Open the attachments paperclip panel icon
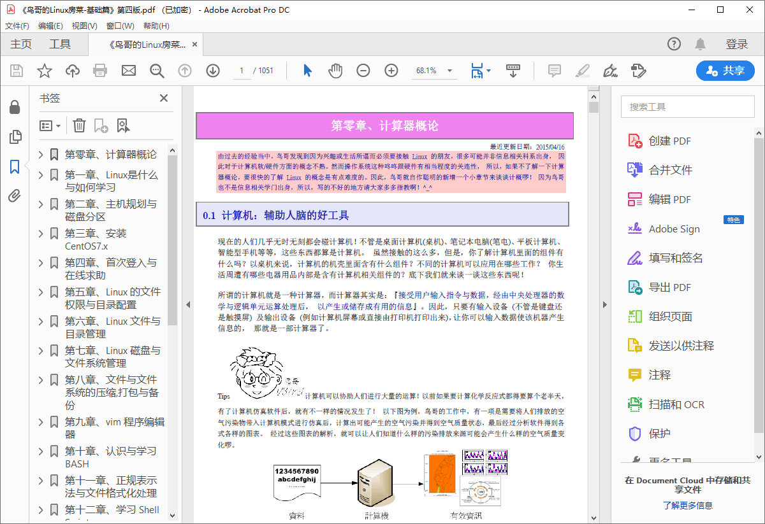765x524 pixels. 15,196
